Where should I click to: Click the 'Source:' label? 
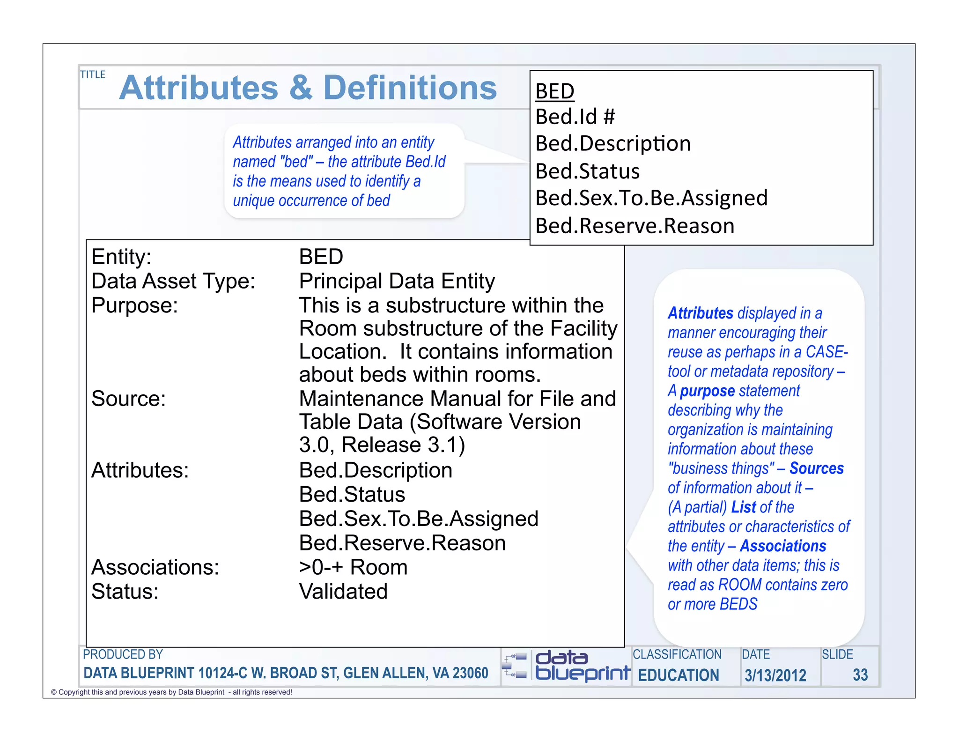pos(128,399)
